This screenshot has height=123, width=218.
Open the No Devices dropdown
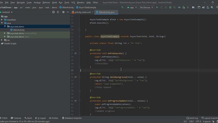click(x=146, y=8)
